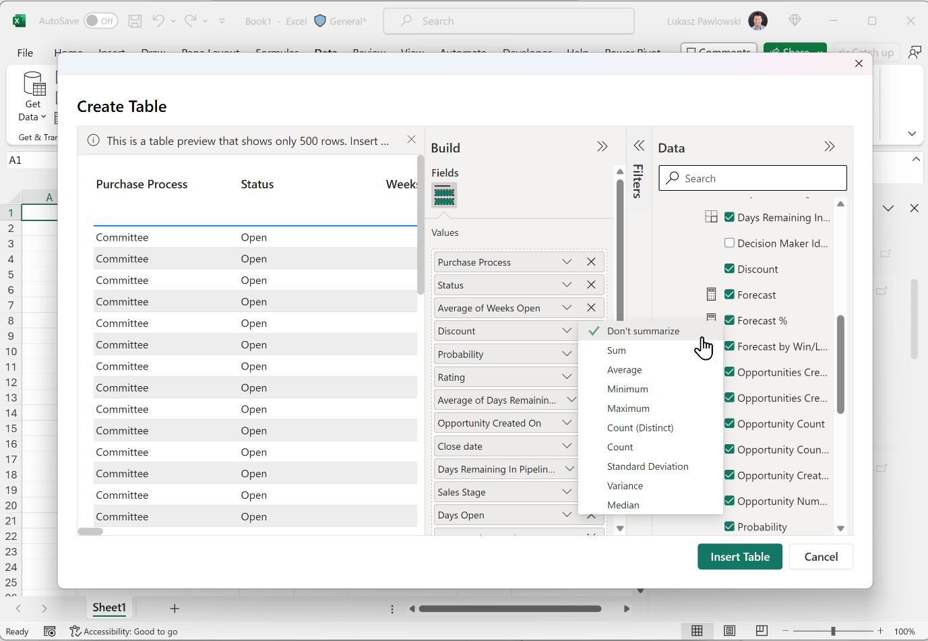
Task: Open Average of Weeks Open dropdown
Action: point(567,308)
